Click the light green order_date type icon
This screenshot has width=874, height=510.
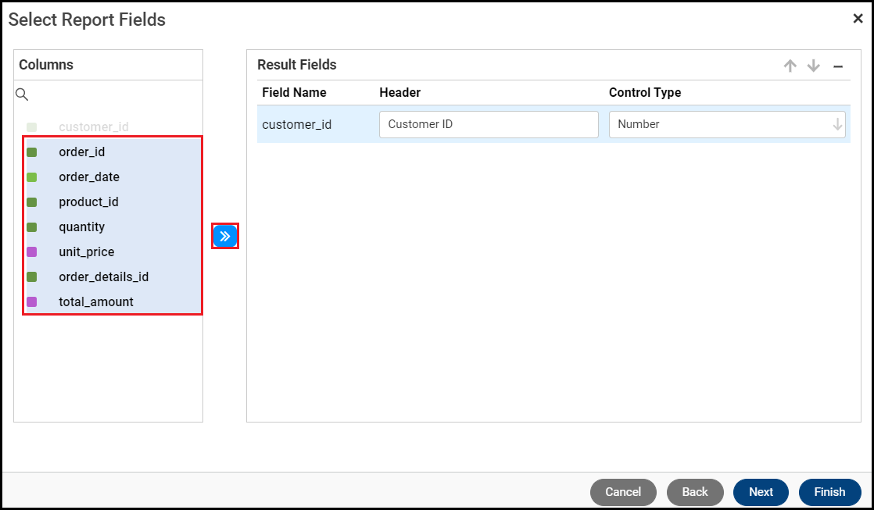(32, 177)
